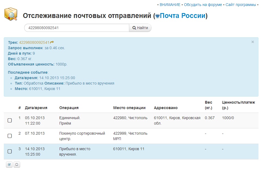Click the share arrow next to track number
Image resolution: width=265 pixels, height=179 pixels.
point(52,42)
